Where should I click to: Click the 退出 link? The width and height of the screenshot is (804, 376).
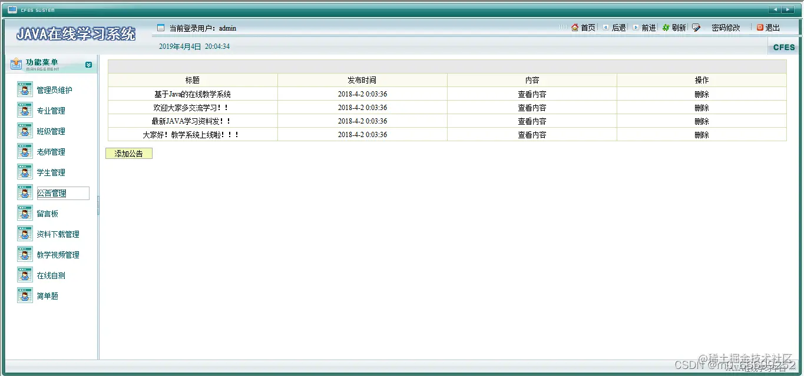pos(772,28)
